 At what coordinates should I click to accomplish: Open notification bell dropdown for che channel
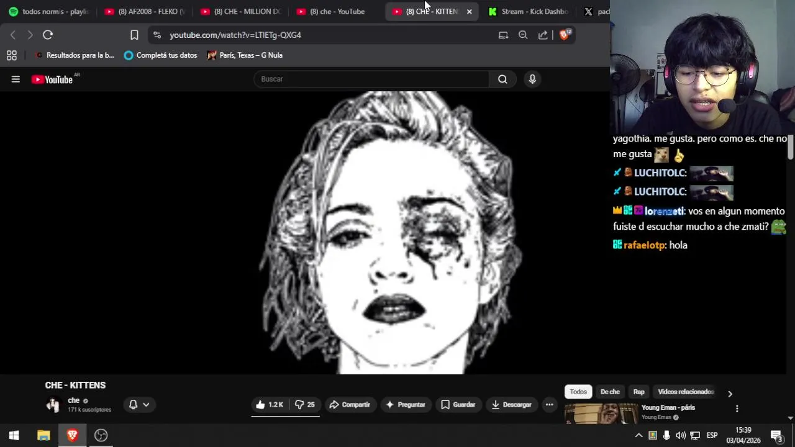139,405
